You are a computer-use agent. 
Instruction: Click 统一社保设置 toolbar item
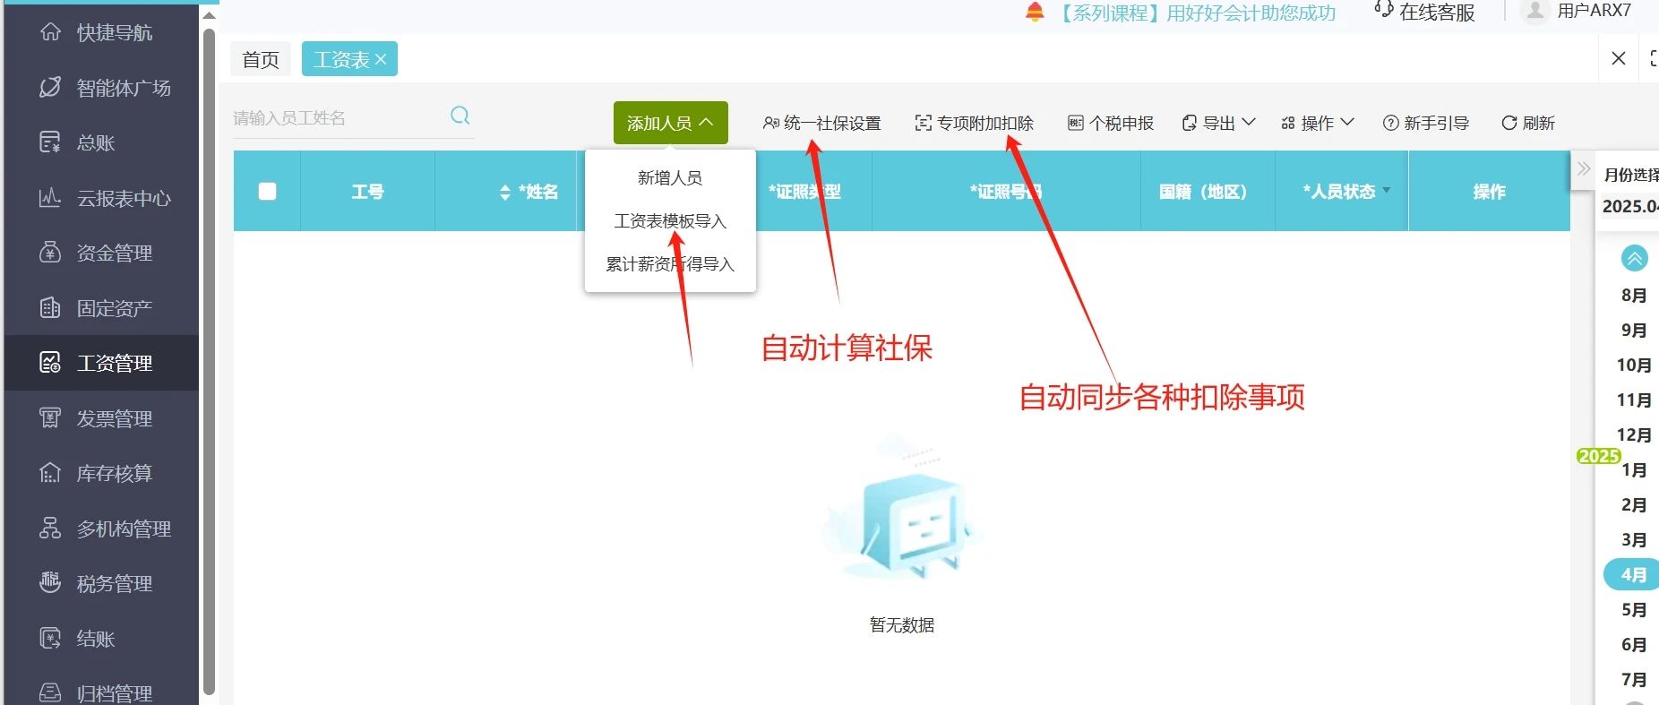point(822,123)
